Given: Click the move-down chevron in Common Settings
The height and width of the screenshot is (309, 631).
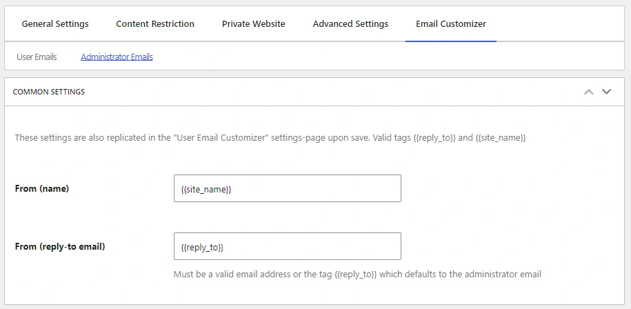Looking at the screenshot, I should point(607,92).
